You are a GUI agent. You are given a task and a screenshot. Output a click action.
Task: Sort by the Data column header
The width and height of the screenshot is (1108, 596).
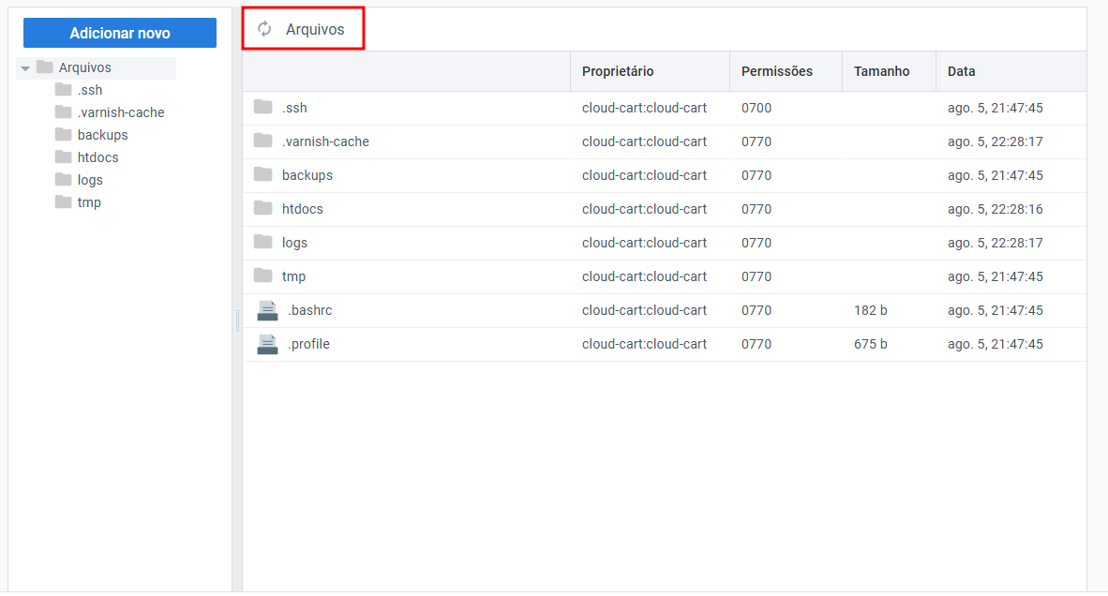click(x=961, y=71)
